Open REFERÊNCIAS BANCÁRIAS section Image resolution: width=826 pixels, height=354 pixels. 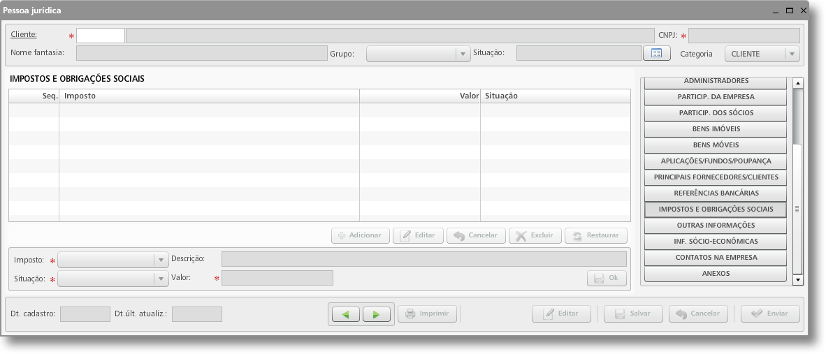[716, 193]
